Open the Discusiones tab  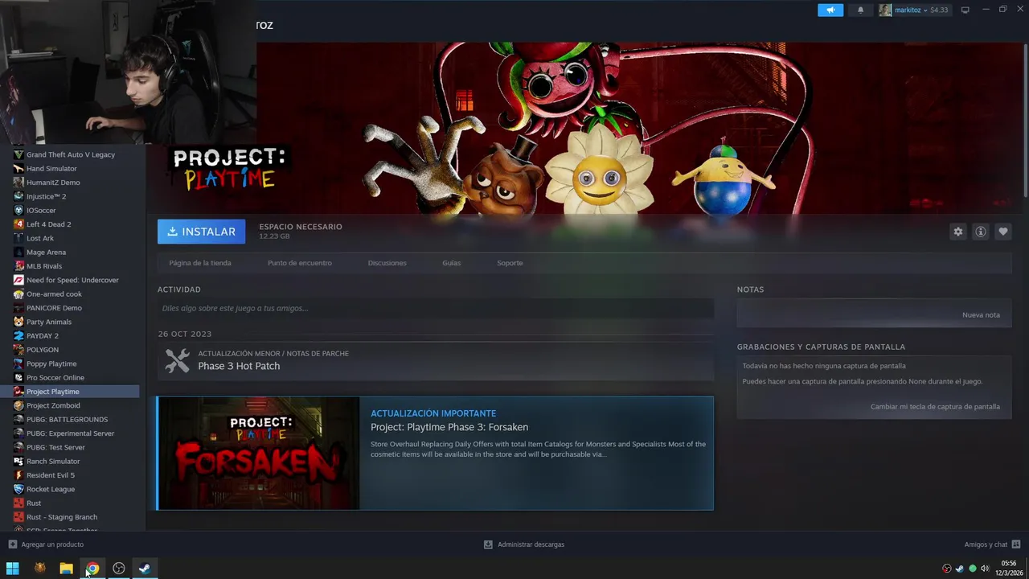387,263
